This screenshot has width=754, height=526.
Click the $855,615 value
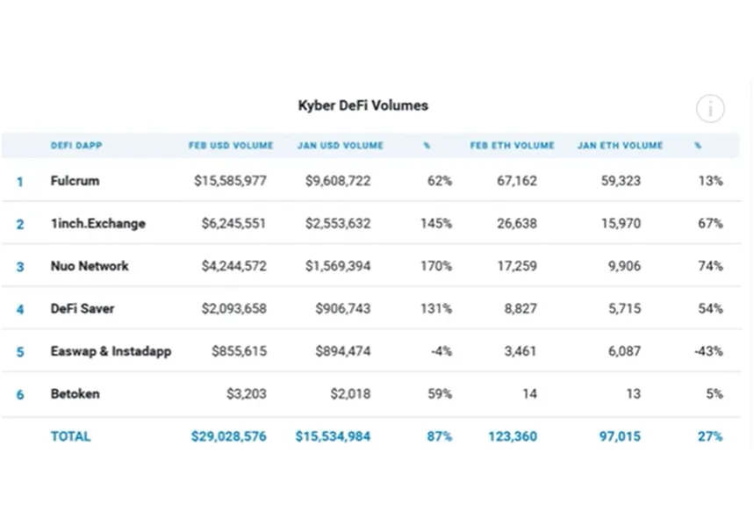click(x=239, y=351)
